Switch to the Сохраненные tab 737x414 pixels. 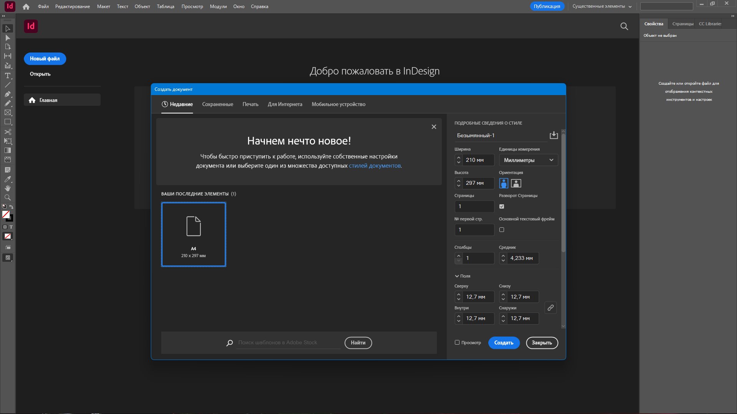coord(218,104)
